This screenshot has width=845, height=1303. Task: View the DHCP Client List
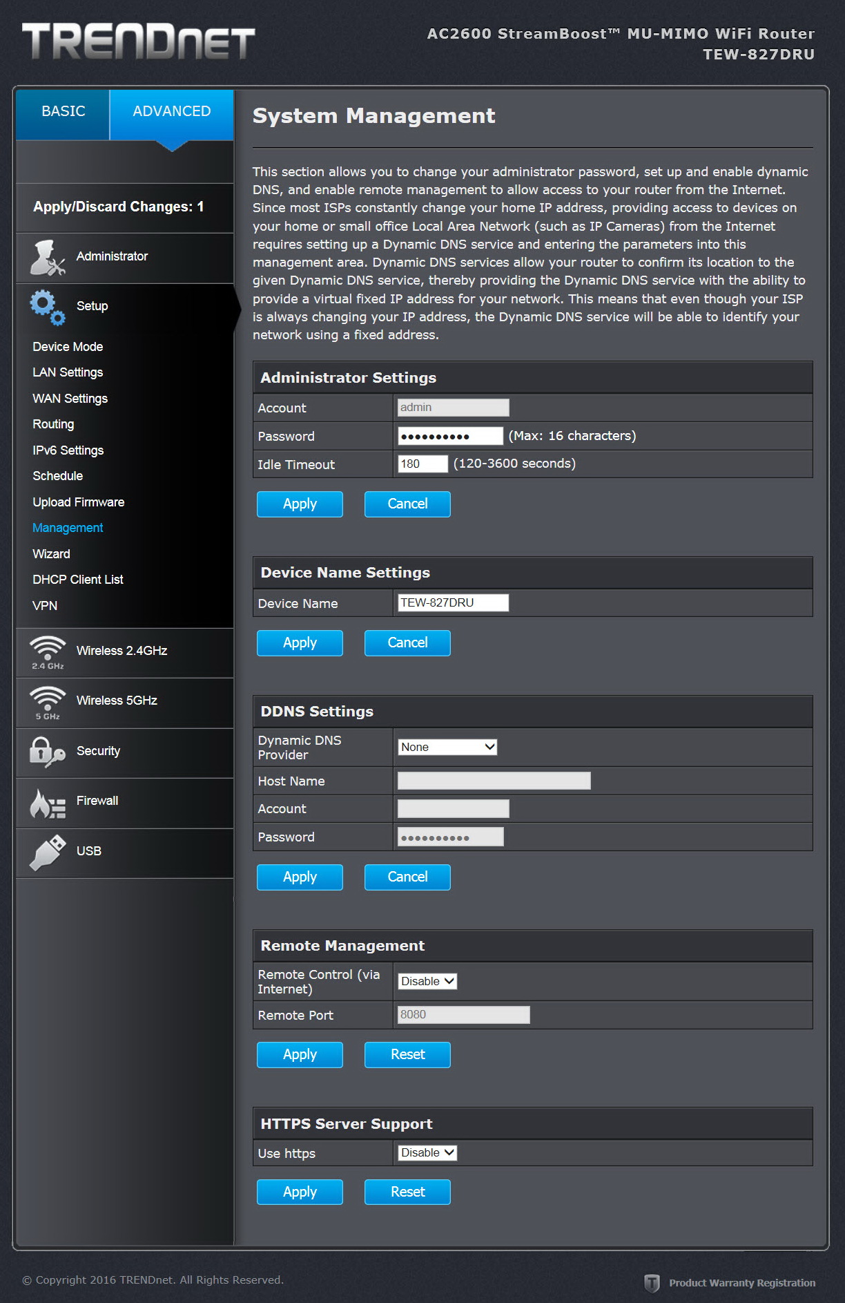(77, 580)
